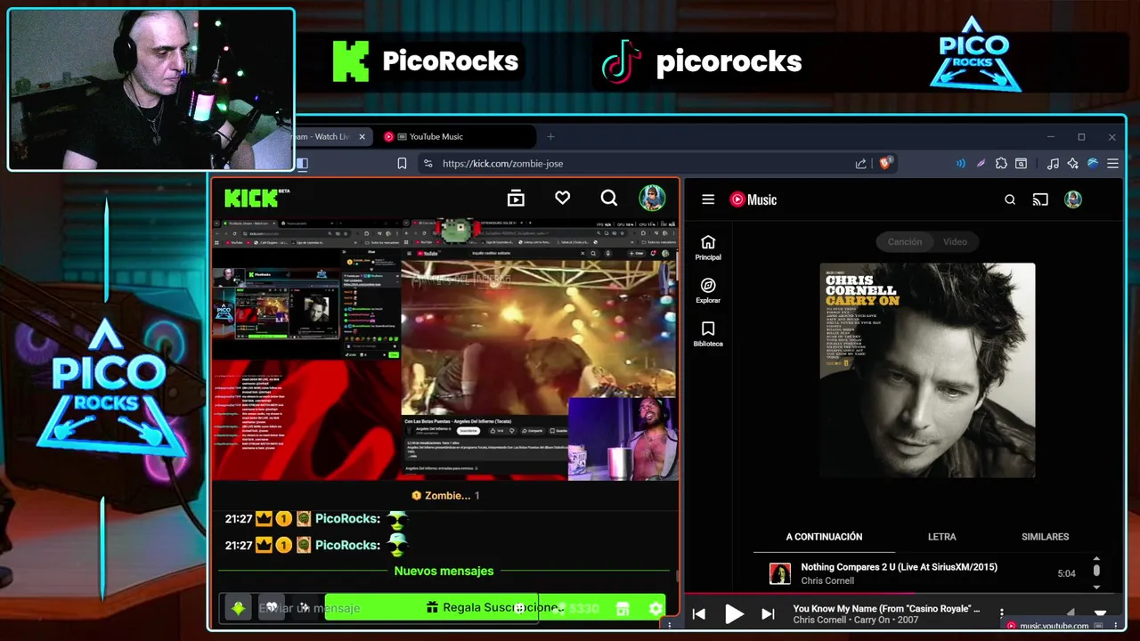The image size is (1140, 641).
Task: Click the queue scrollbar up arrow
Action: tap(1096, 558)
